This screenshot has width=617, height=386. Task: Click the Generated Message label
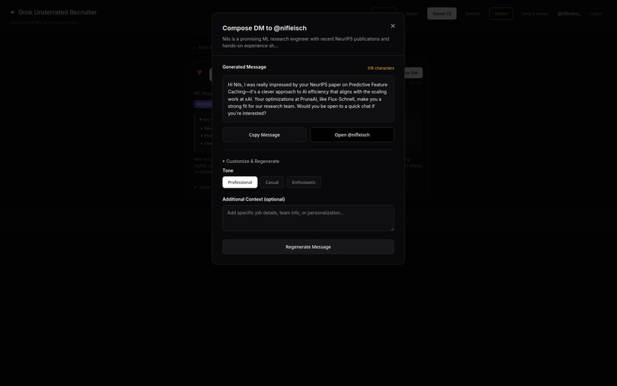pyautogui.click(x=244, y=67)
